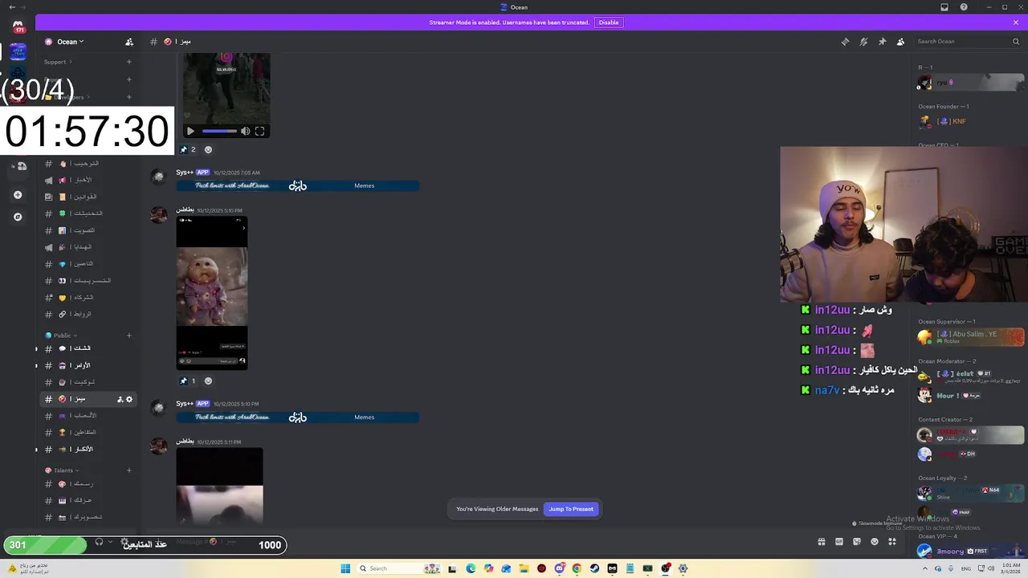Open bottom blurred video attachment
This screenshot has height=578, width=1028.
coord(219,486)
